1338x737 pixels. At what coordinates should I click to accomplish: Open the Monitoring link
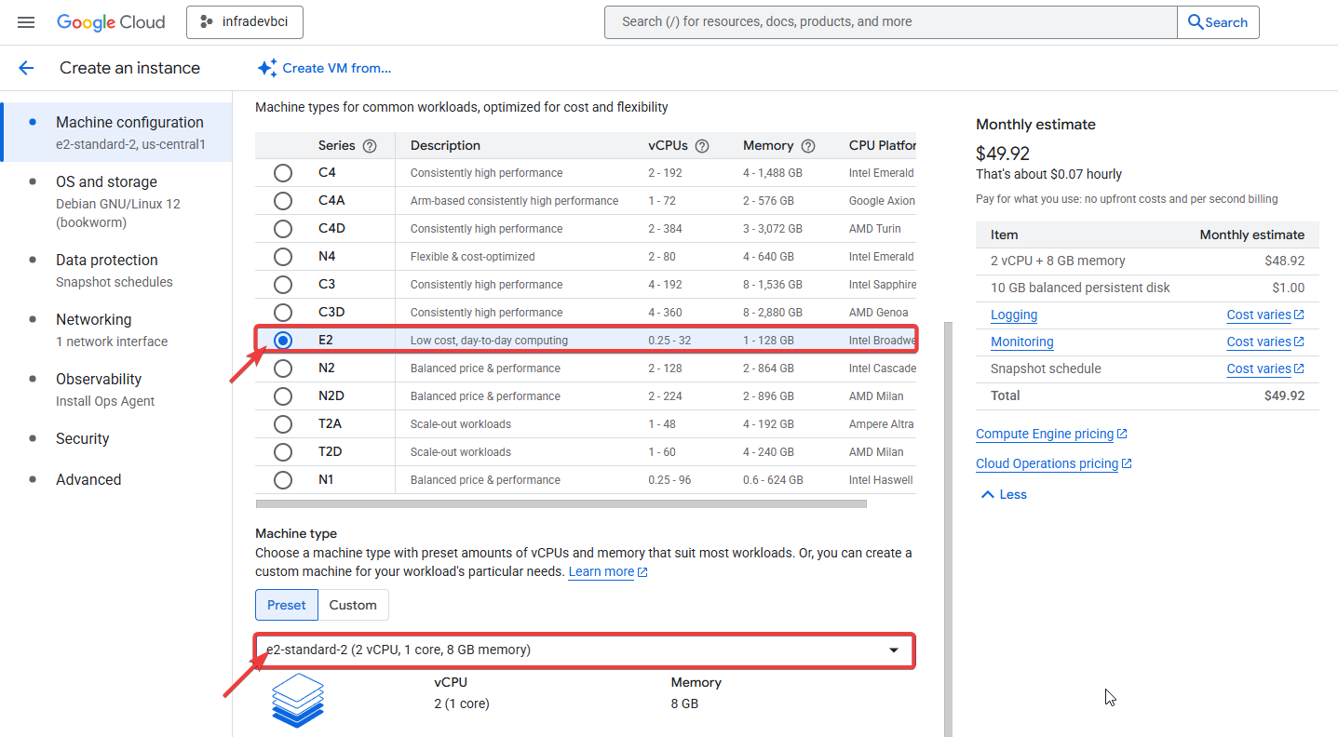(1022, 342)
